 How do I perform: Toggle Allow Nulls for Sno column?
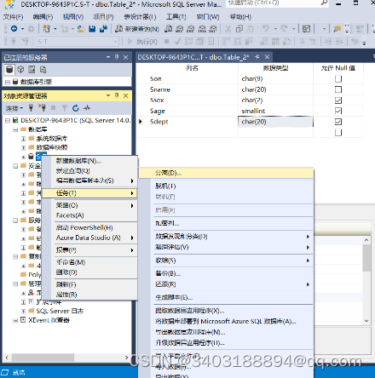[x=338, y=78]
